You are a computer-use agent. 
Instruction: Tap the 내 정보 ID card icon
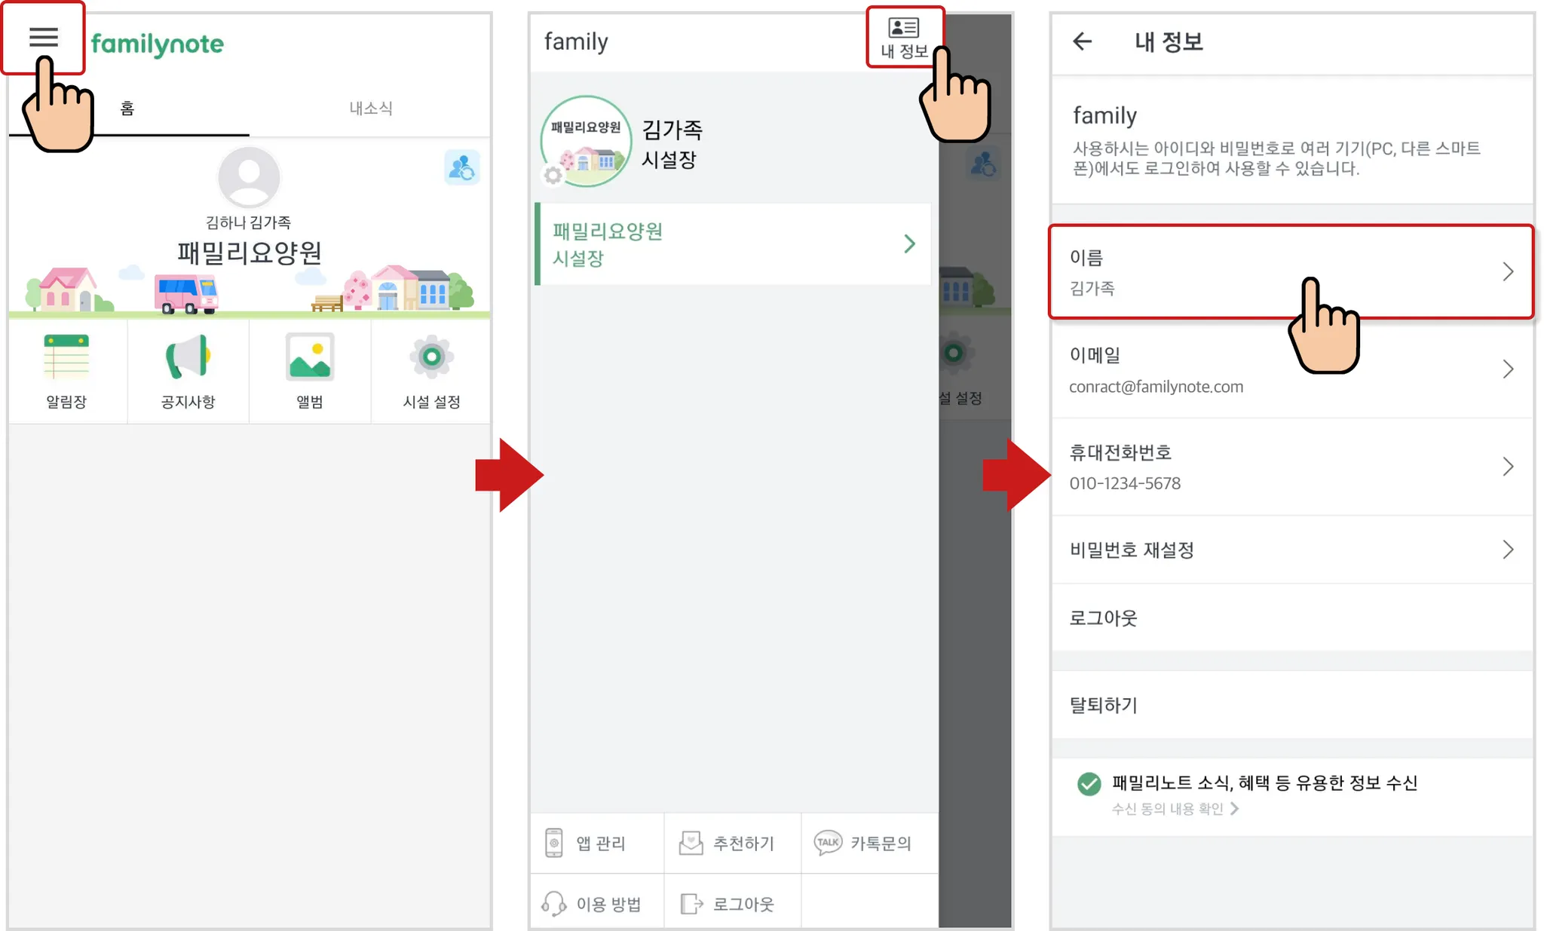tap(903, 29)
